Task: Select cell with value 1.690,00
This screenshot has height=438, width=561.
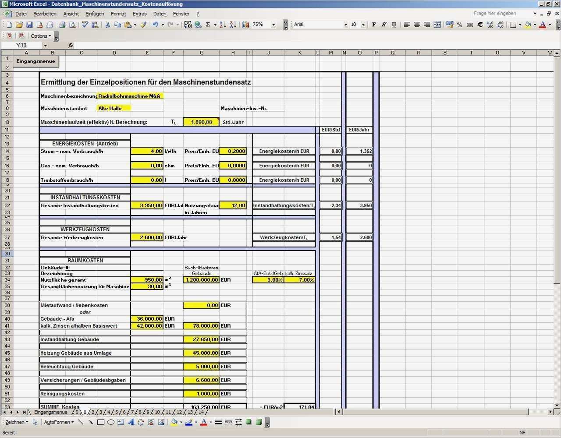Action: 201,122
